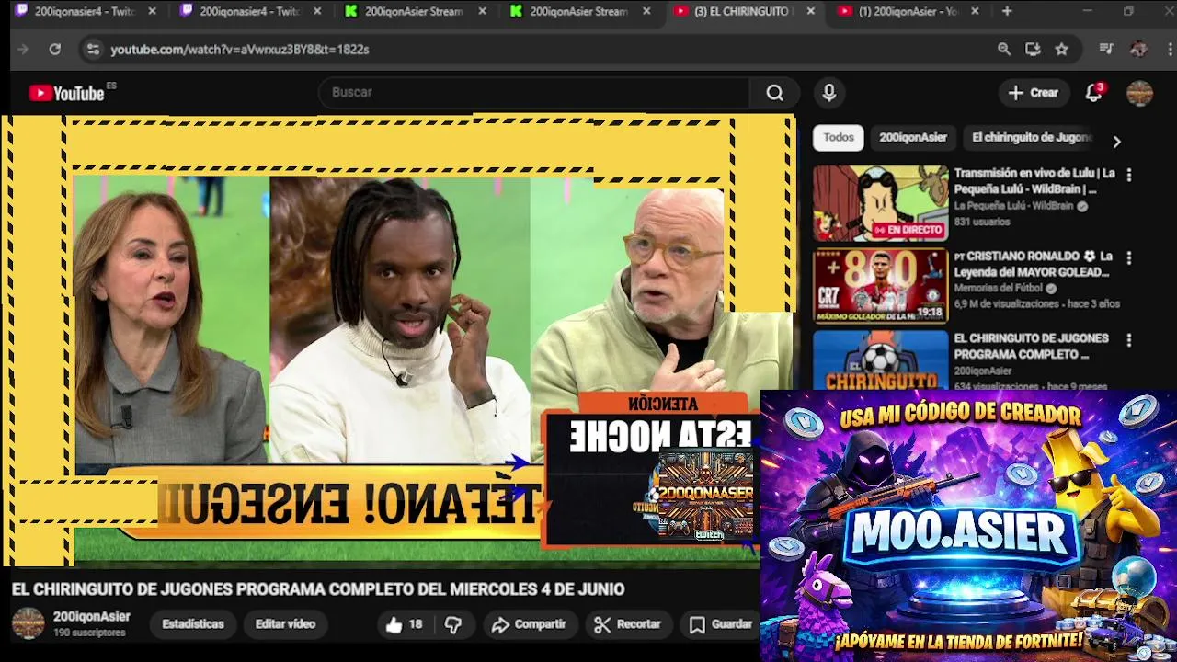
Task: Select the YouTube URL in address bar
Action: tap(240, 50)
